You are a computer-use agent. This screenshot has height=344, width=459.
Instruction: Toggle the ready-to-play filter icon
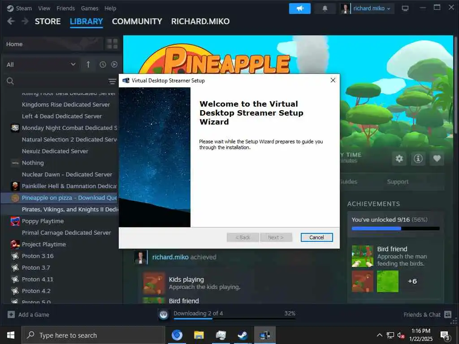tap(114, 64)
